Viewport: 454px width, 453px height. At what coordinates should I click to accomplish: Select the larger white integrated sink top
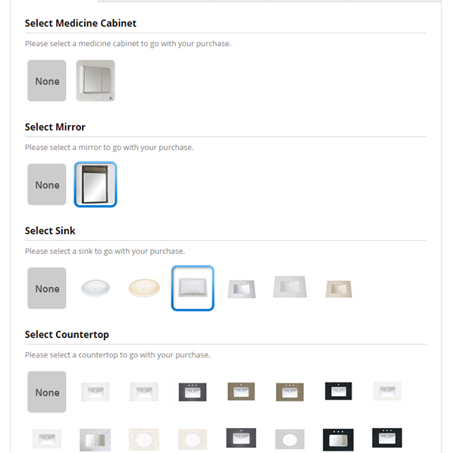pos(290,287)
